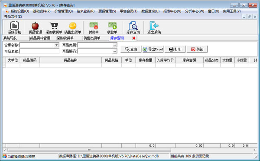The image size is (260, 161).
Task: Open 商品编码 browse ellipsis button
Action: click(114, 51)
